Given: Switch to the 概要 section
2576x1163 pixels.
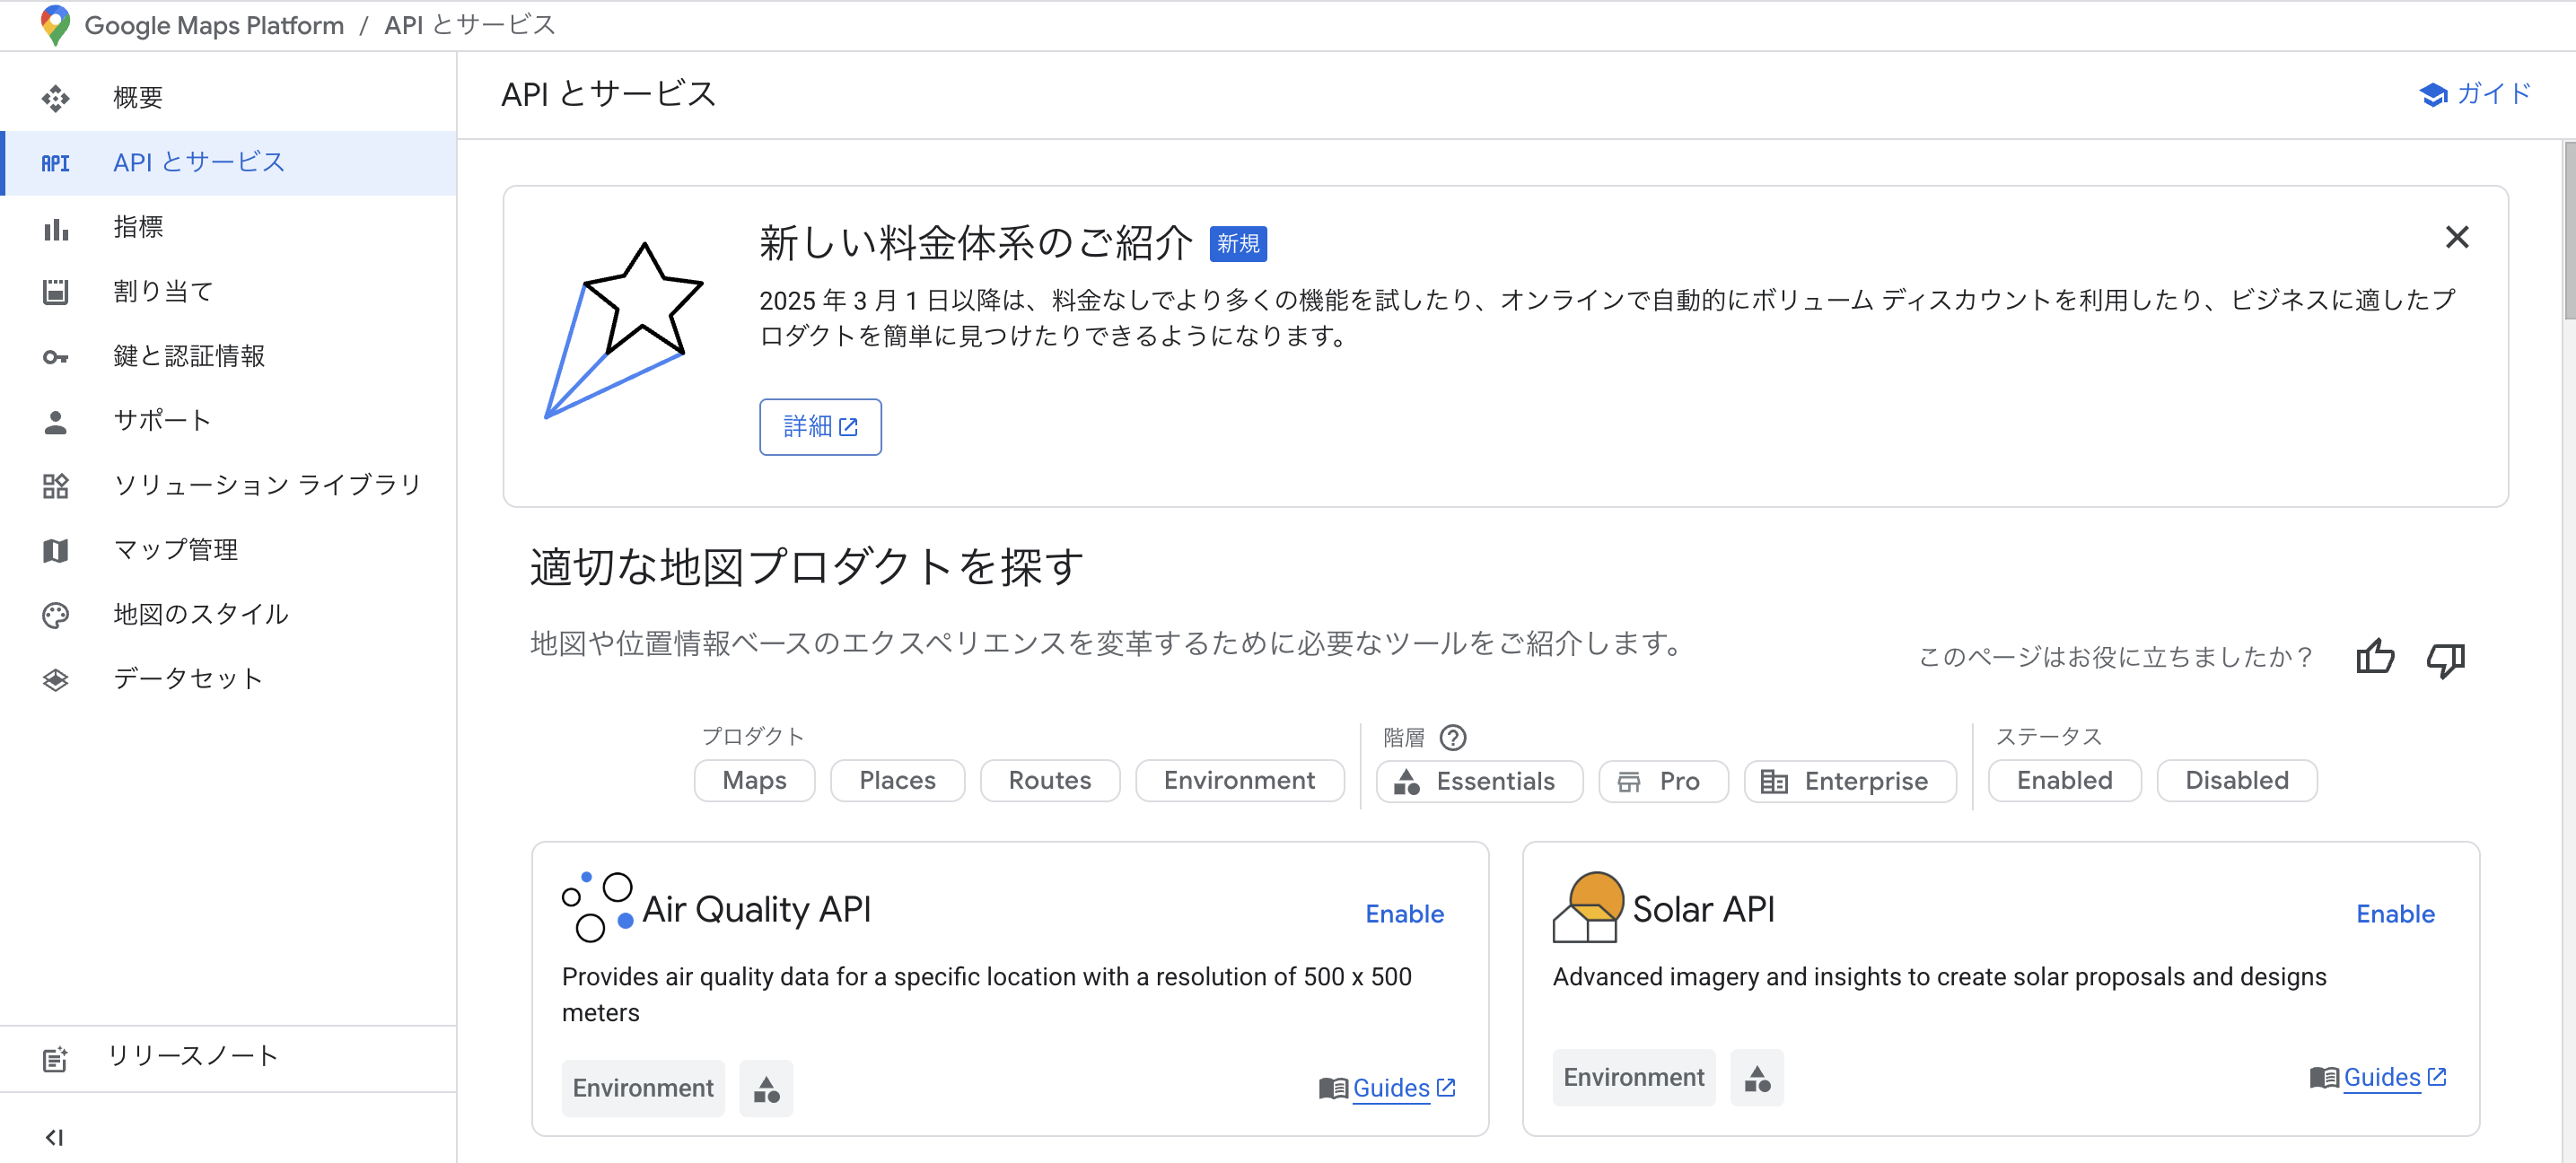Looking at the screenshot, I should click(139, 97).
